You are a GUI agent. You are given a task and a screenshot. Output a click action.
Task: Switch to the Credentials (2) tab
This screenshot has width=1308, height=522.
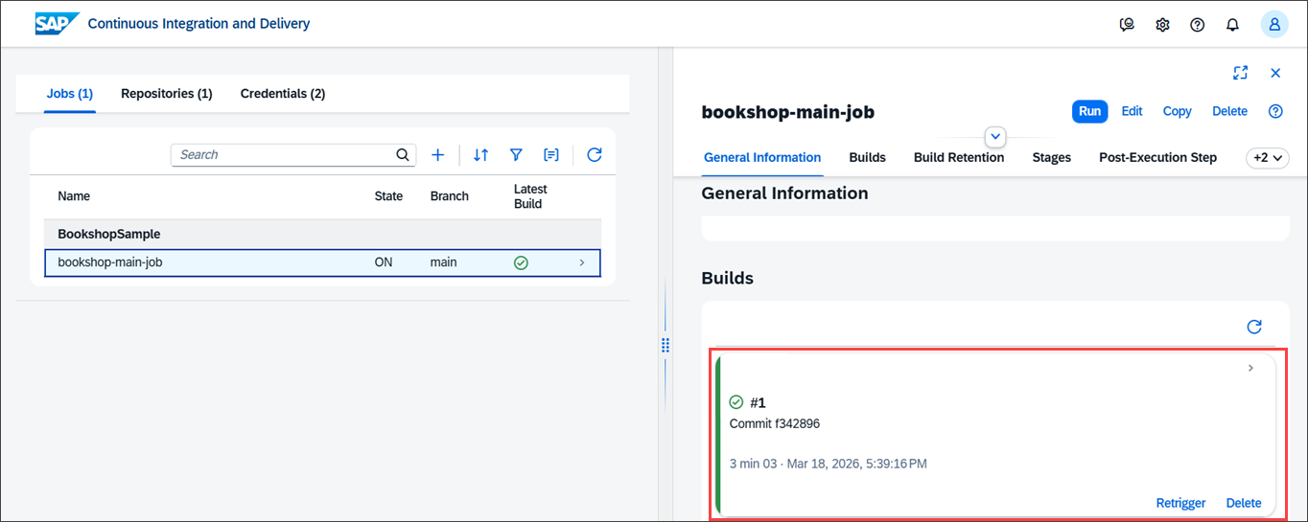(x=283, y=94)
